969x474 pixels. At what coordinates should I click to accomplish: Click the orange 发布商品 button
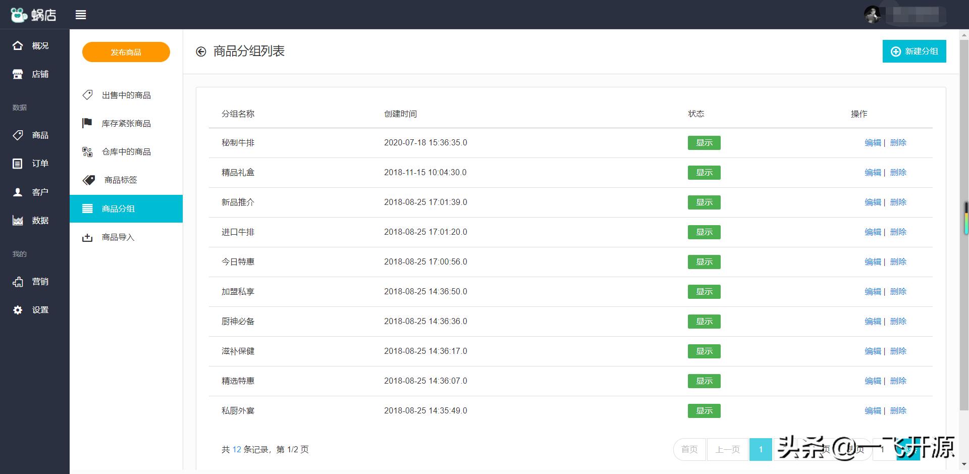click(x=126, y=51)
